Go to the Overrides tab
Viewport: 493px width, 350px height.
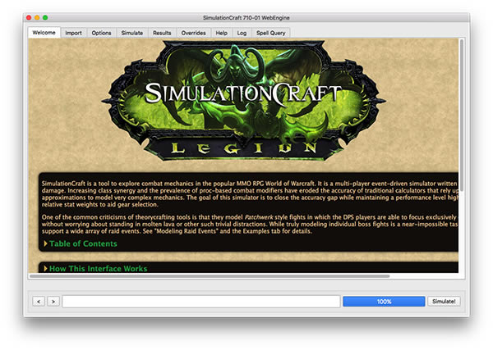pyautogui.click(x=193, y=33)
